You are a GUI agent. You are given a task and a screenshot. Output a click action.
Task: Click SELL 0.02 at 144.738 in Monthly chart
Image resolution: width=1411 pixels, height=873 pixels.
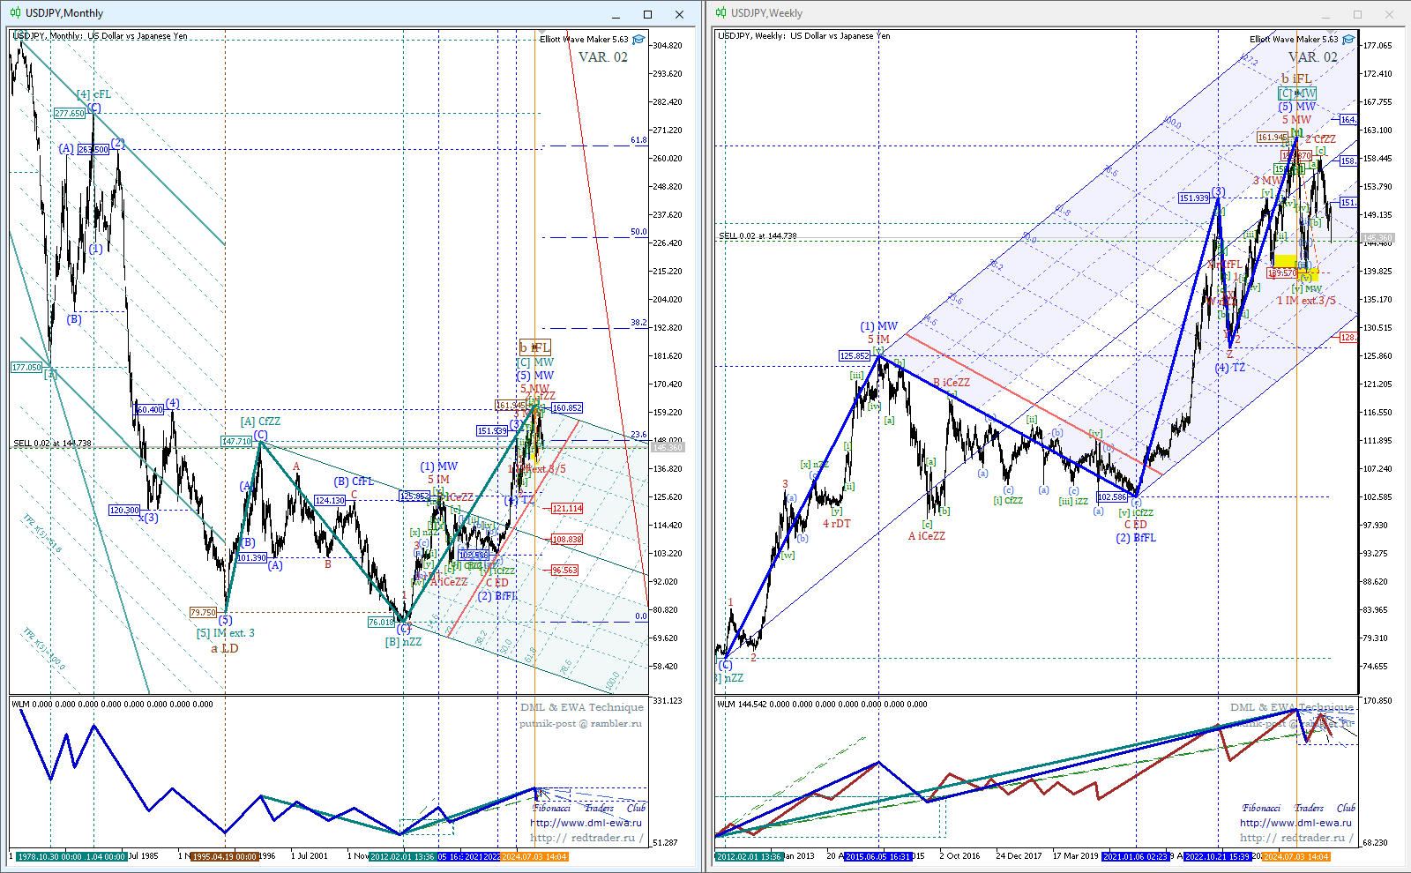tap(52, 444)
